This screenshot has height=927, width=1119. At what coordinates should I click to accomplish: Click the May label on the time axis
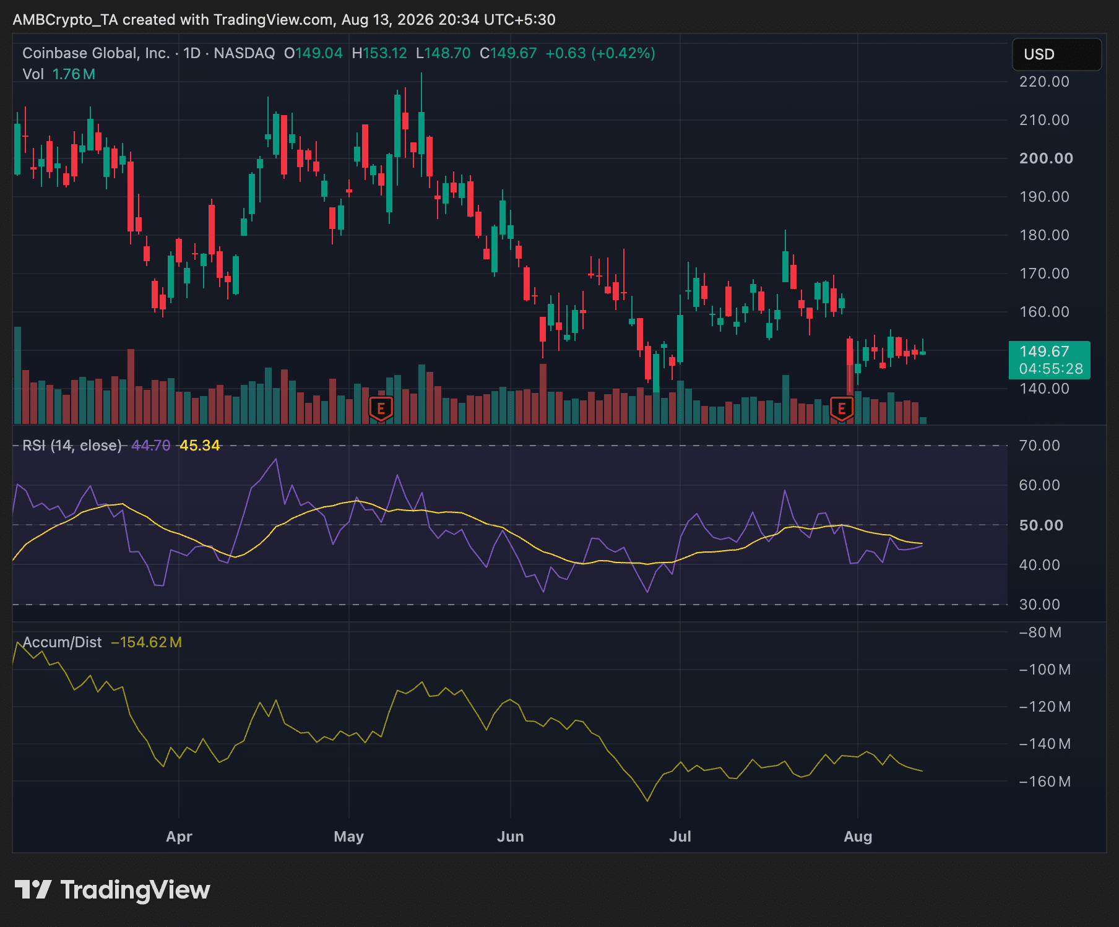348,837
